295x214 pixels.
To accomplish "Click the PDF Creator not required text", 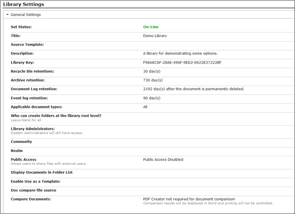I will (189, 199).
